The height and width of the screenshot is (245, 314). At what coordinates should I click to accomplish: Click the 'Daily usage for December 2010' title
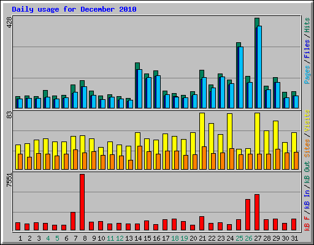(74, 9)
